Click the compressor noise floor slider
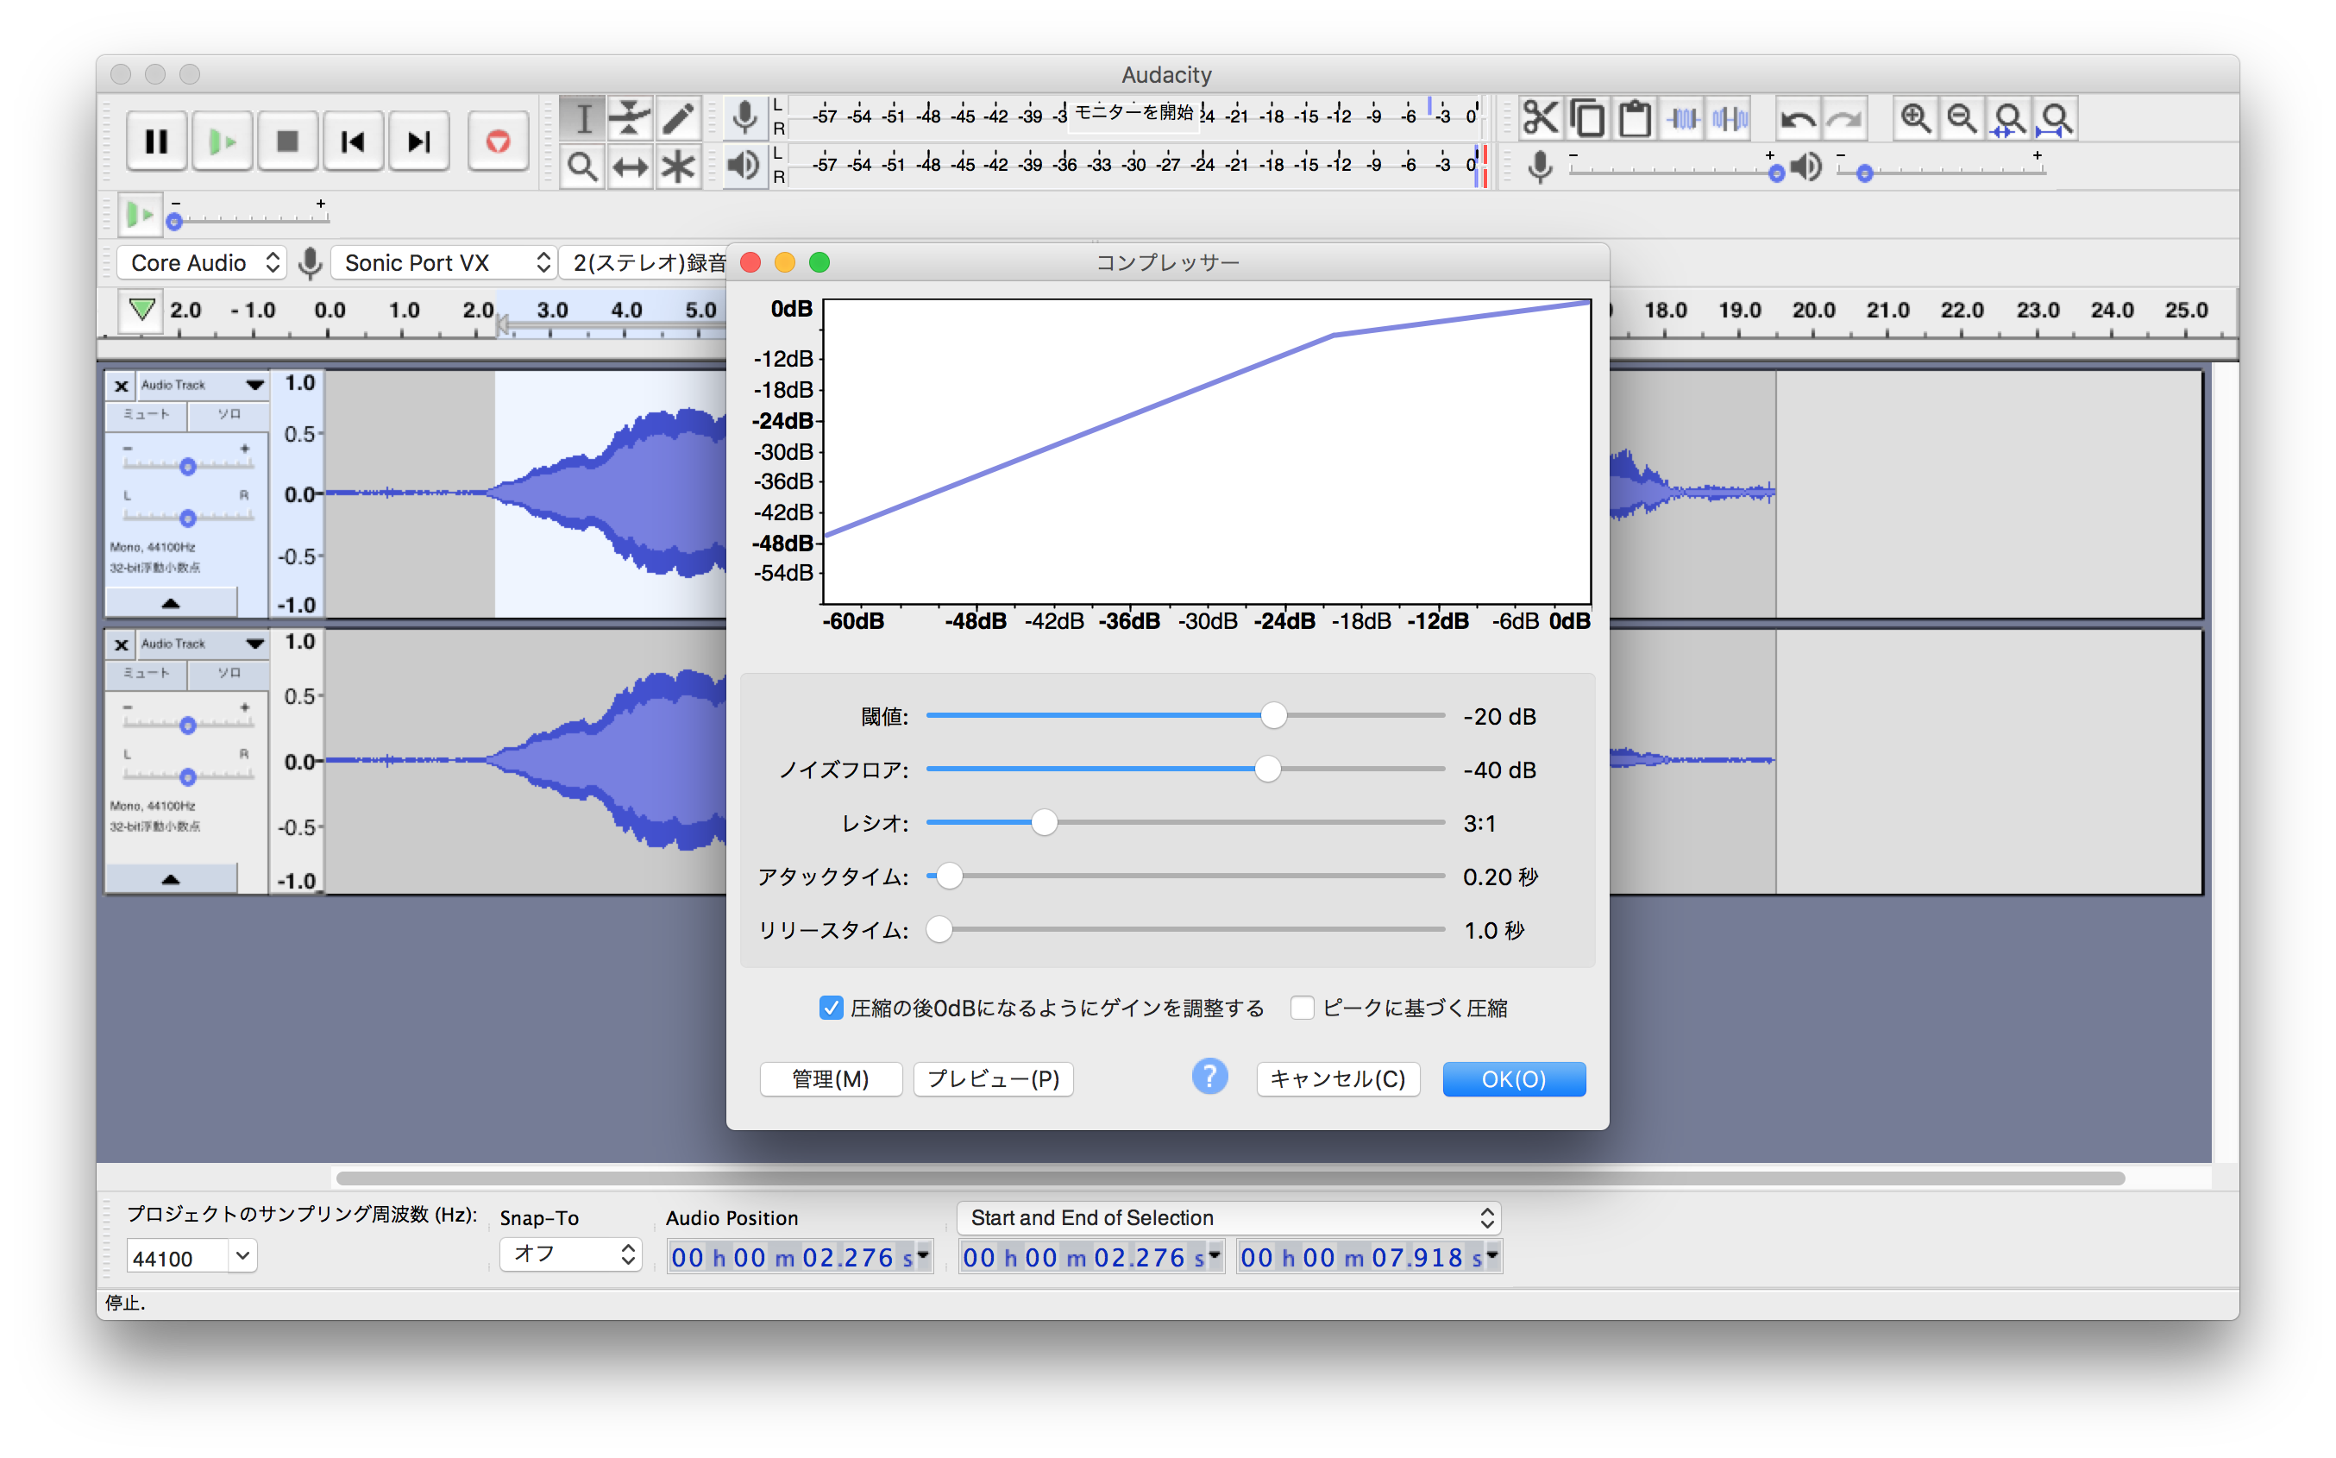Image resolution: width=2336 pixels, height=1458 pixels. pos(1185,770)
